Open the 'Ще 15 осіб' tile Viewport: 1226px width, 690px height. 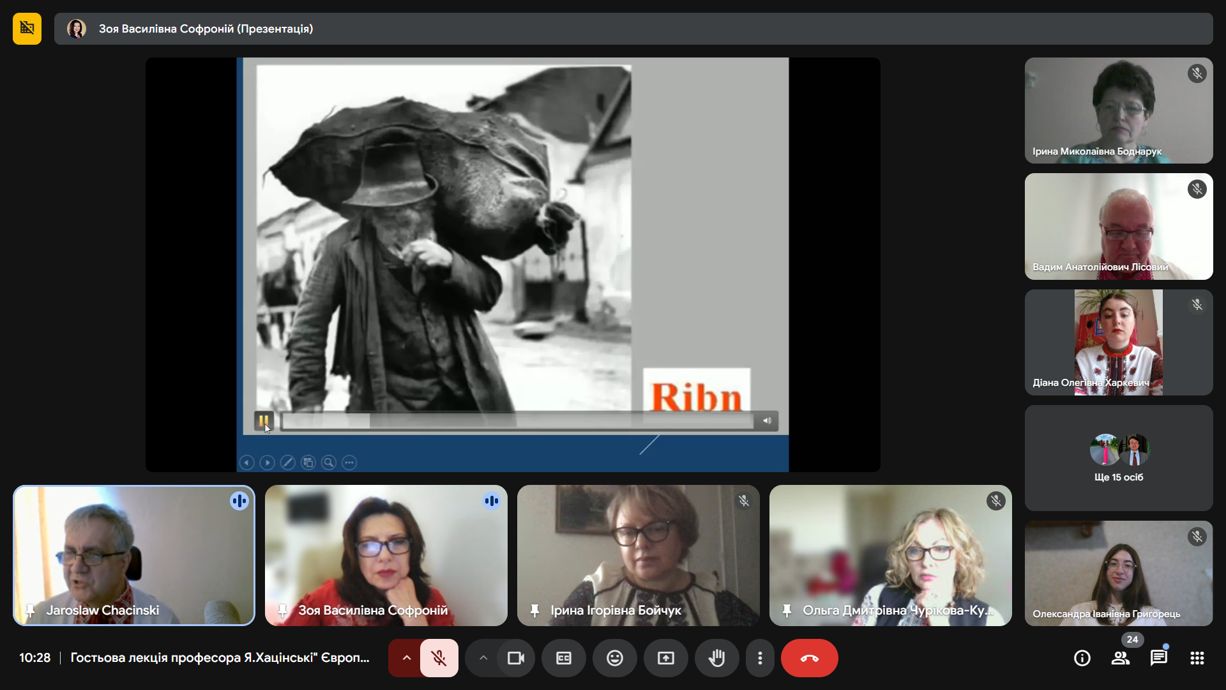point(1118,457)
